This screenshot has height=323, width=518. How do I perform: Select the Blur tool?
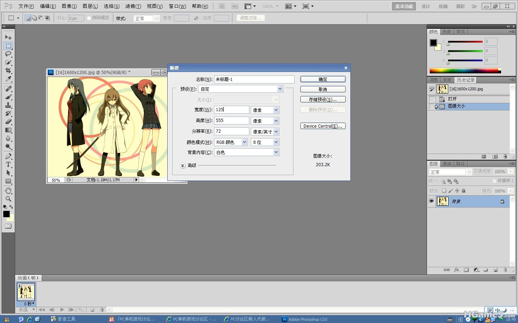[8, 138]
